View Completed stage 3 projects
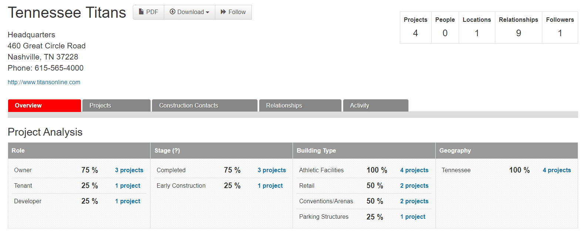587x235 pixels. [x=272, y=170]
